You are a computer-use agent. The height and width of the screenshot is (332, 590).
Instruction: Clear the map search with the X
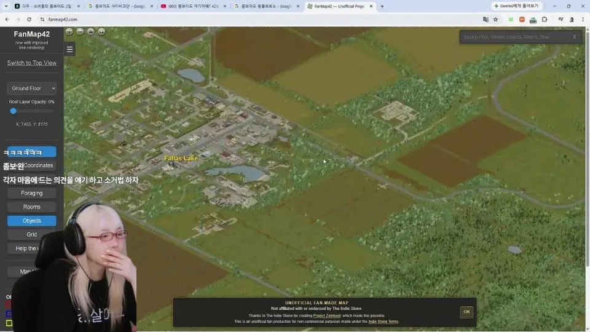574,36
